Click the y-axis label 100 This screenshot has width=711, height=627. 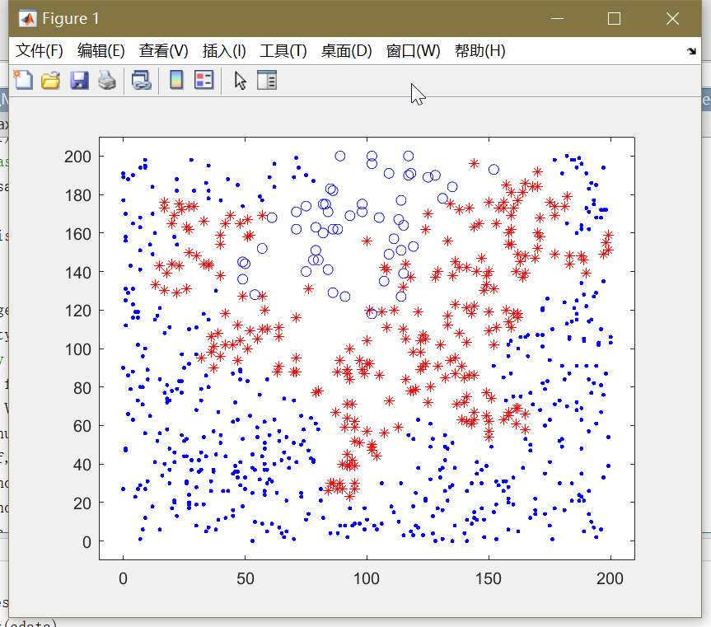[x=77, y=349]
